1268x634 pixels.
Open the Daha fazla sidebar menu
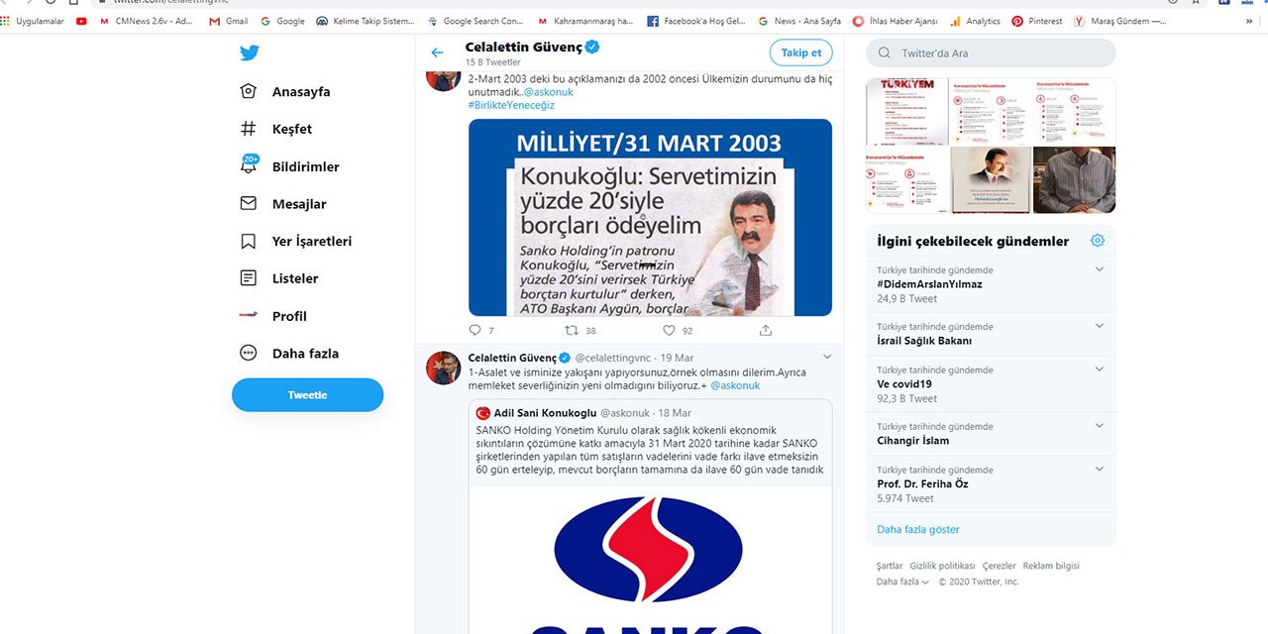(248, 353)
